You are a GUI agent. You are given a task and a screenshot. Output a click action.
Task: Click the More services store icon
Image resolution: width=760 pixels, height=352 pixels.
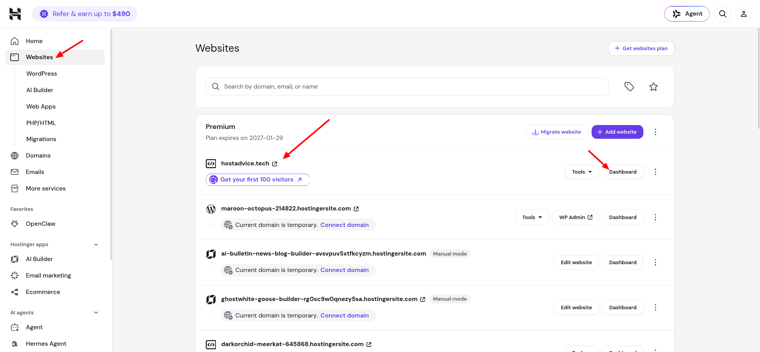(15, 189)
